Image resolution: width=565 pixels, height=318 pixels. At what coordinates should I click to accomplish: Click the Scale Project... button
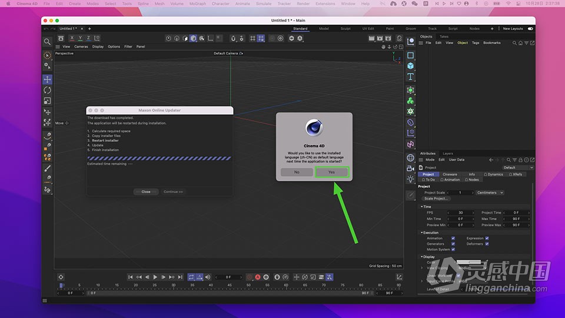[436, 198]
